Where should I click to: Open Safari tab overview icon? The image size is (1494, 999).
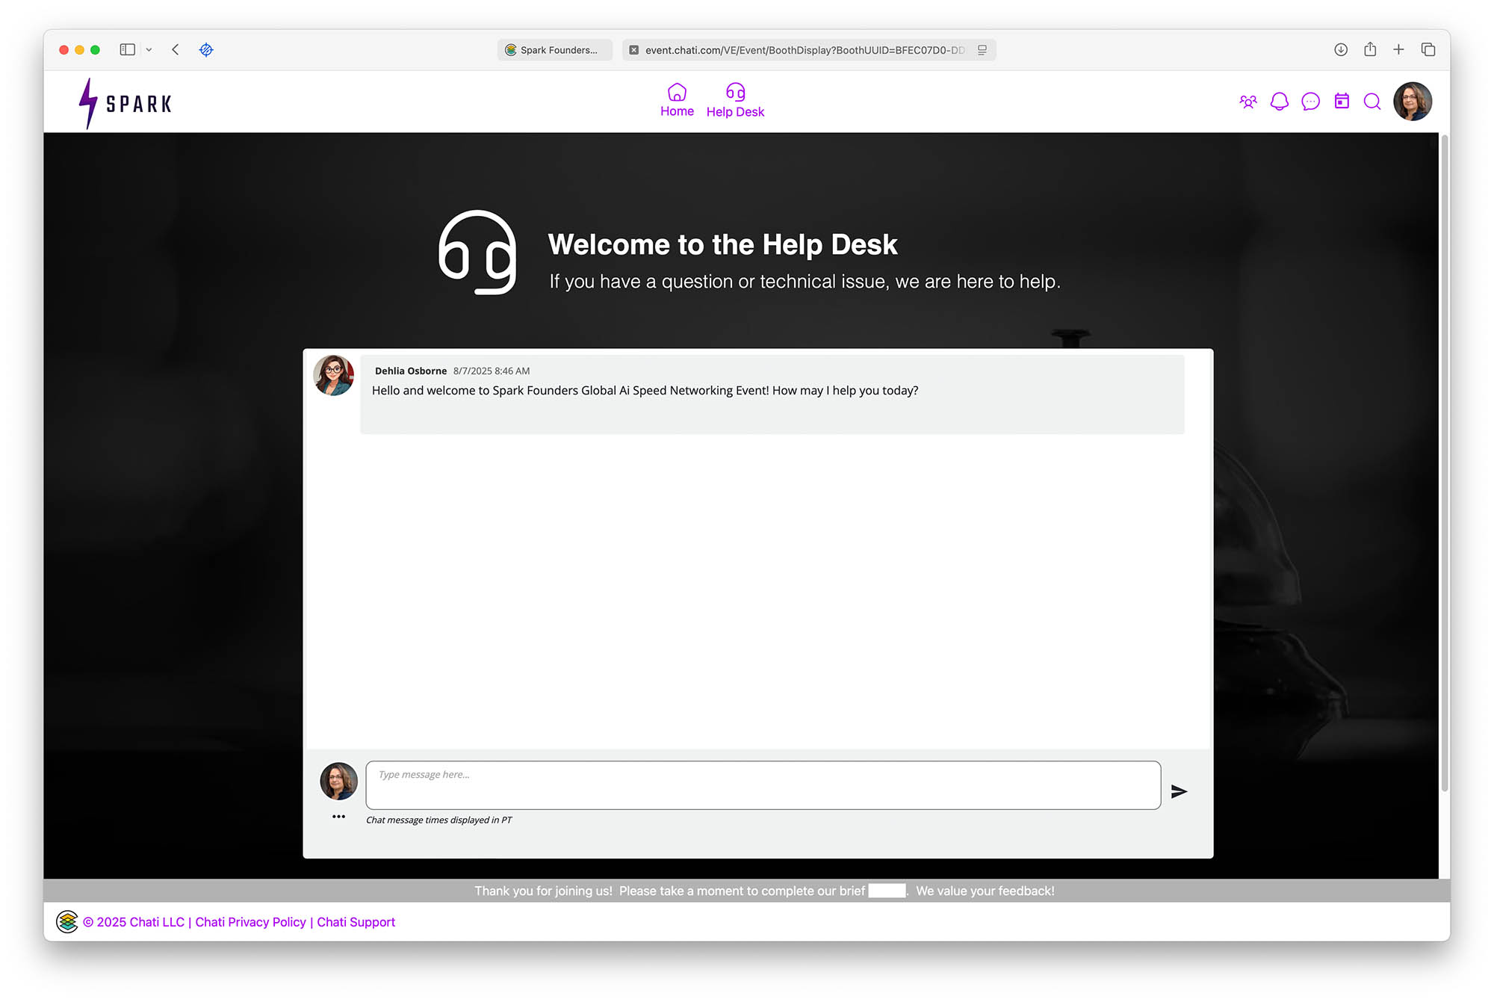tap(1428, 50)
